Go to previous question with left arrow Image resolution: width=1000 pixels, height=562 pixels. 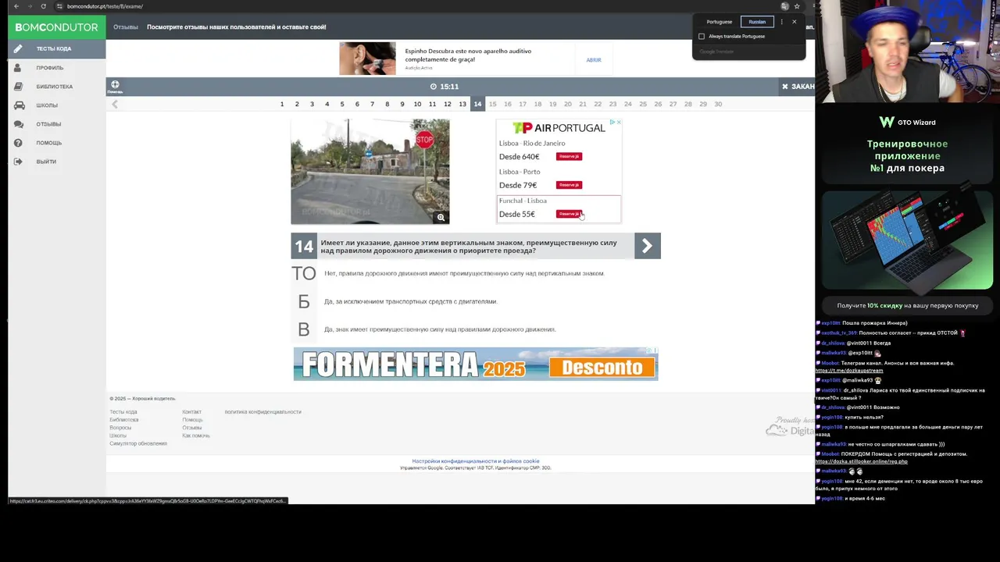[115, 104]
